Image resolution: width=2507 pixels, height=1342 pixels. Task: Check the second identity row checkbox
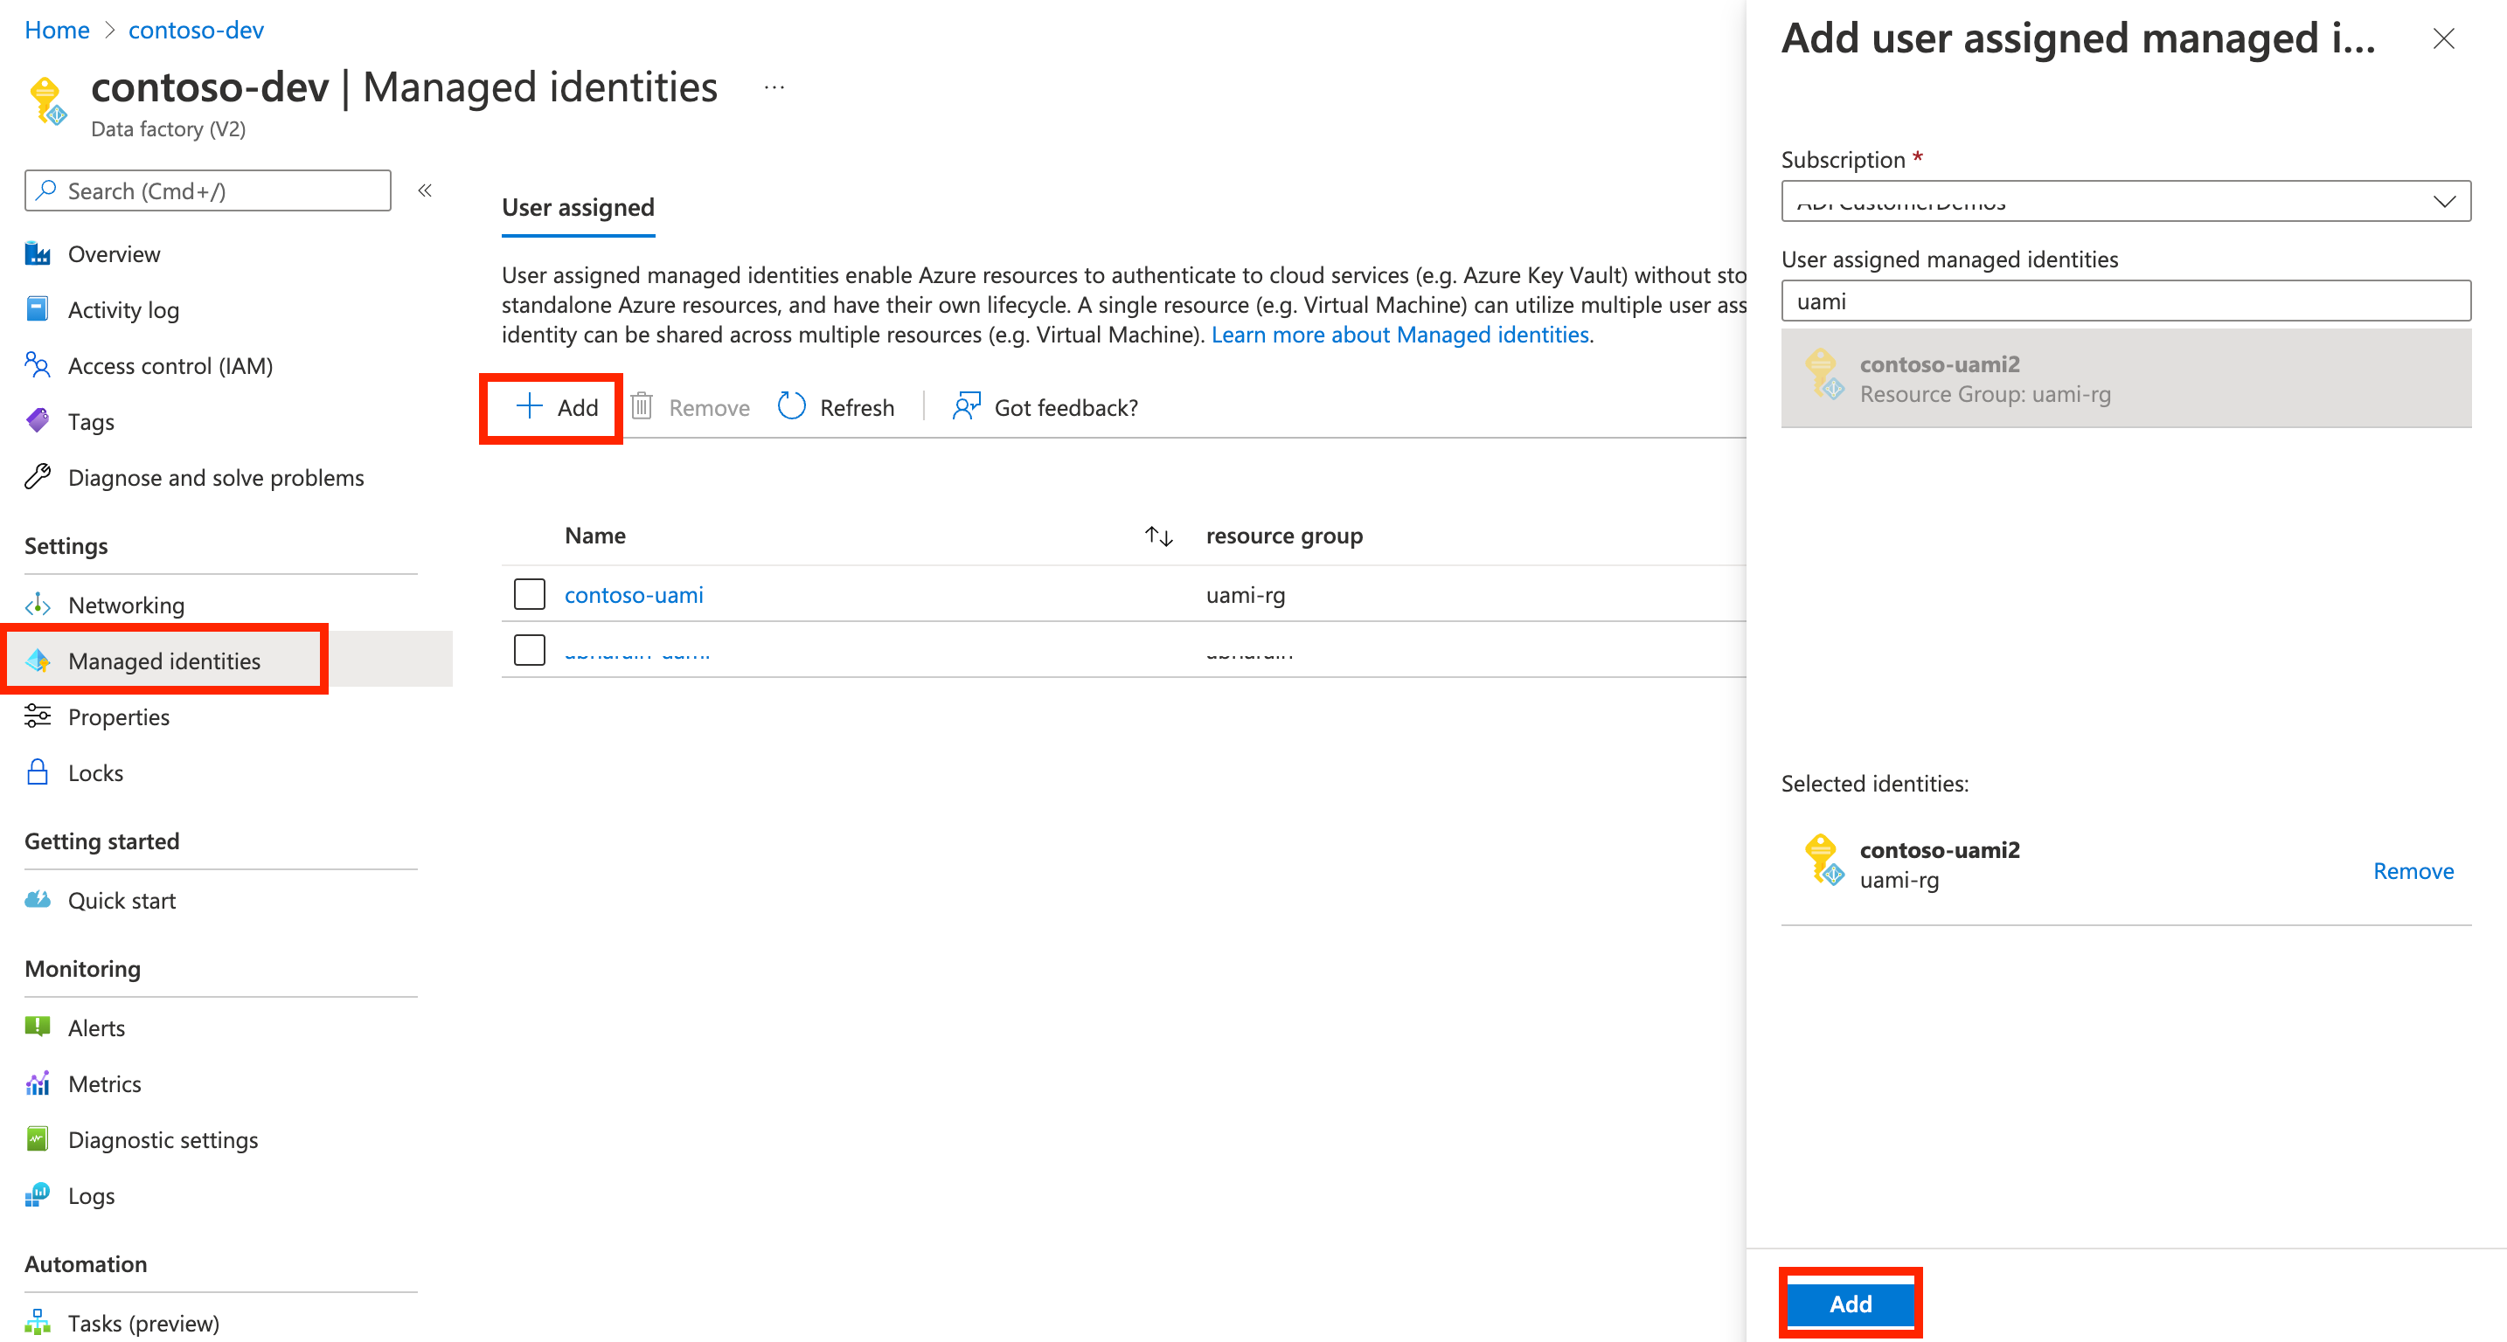click(x=530, y=650)
